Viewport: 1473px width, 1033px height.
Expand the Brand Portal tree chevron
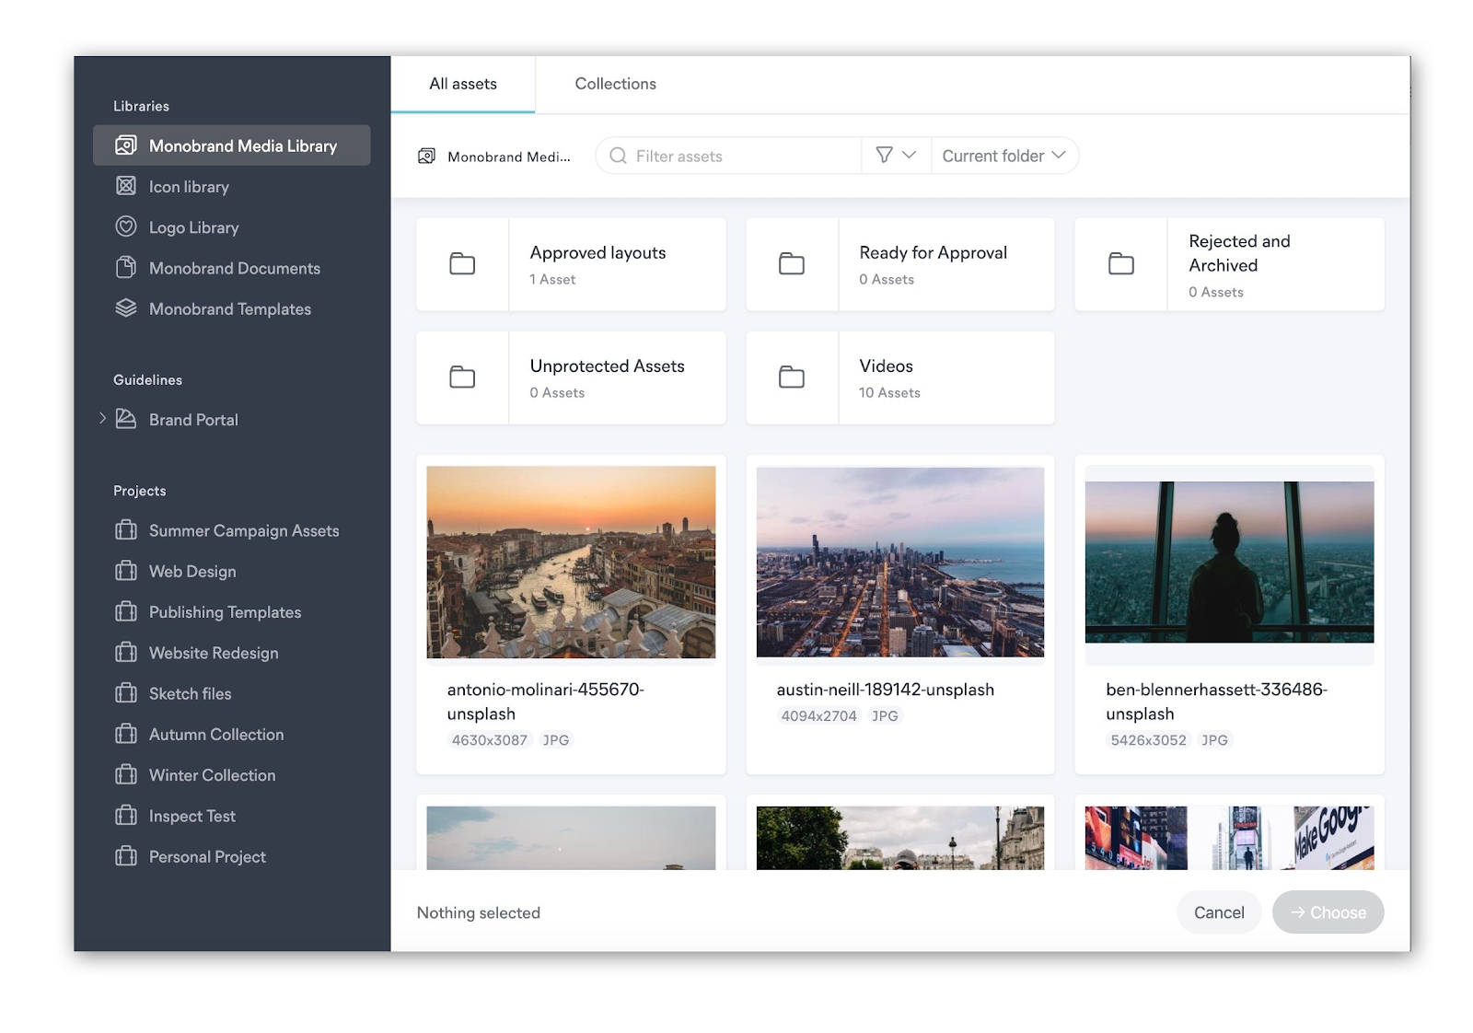coord(102,418)
